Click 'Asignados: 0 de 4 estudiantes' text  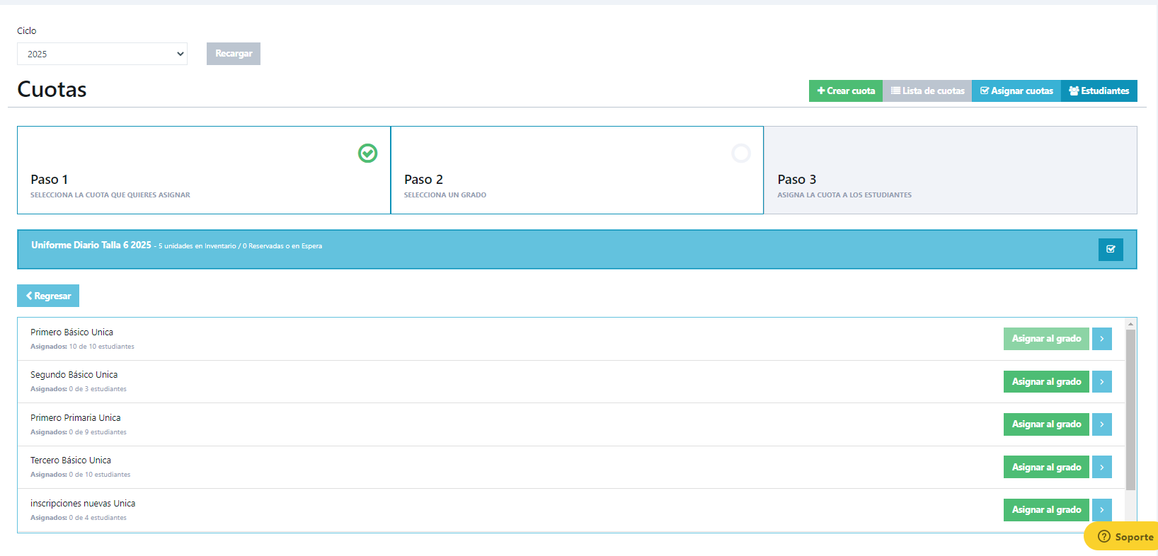[x=79, y=518]
